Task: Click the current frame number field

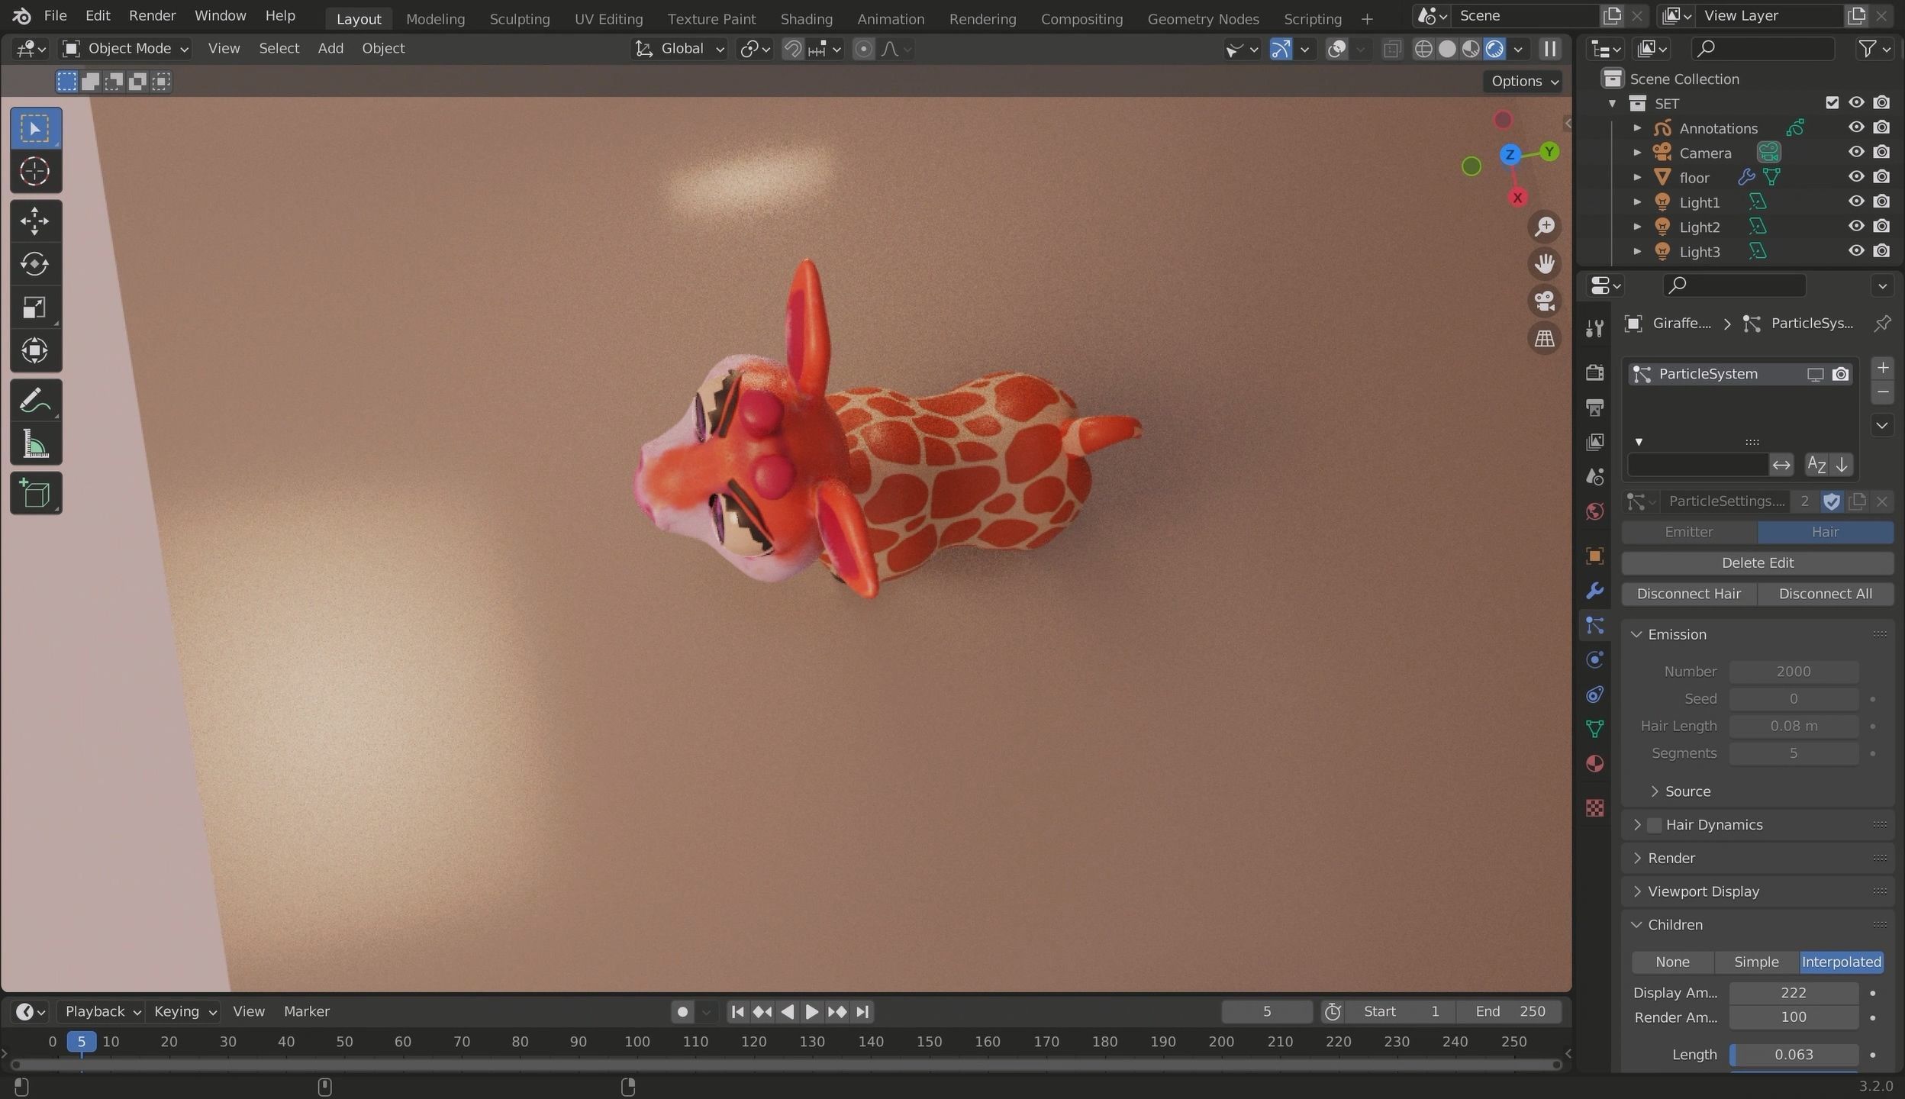Action: point(1266,1012)
